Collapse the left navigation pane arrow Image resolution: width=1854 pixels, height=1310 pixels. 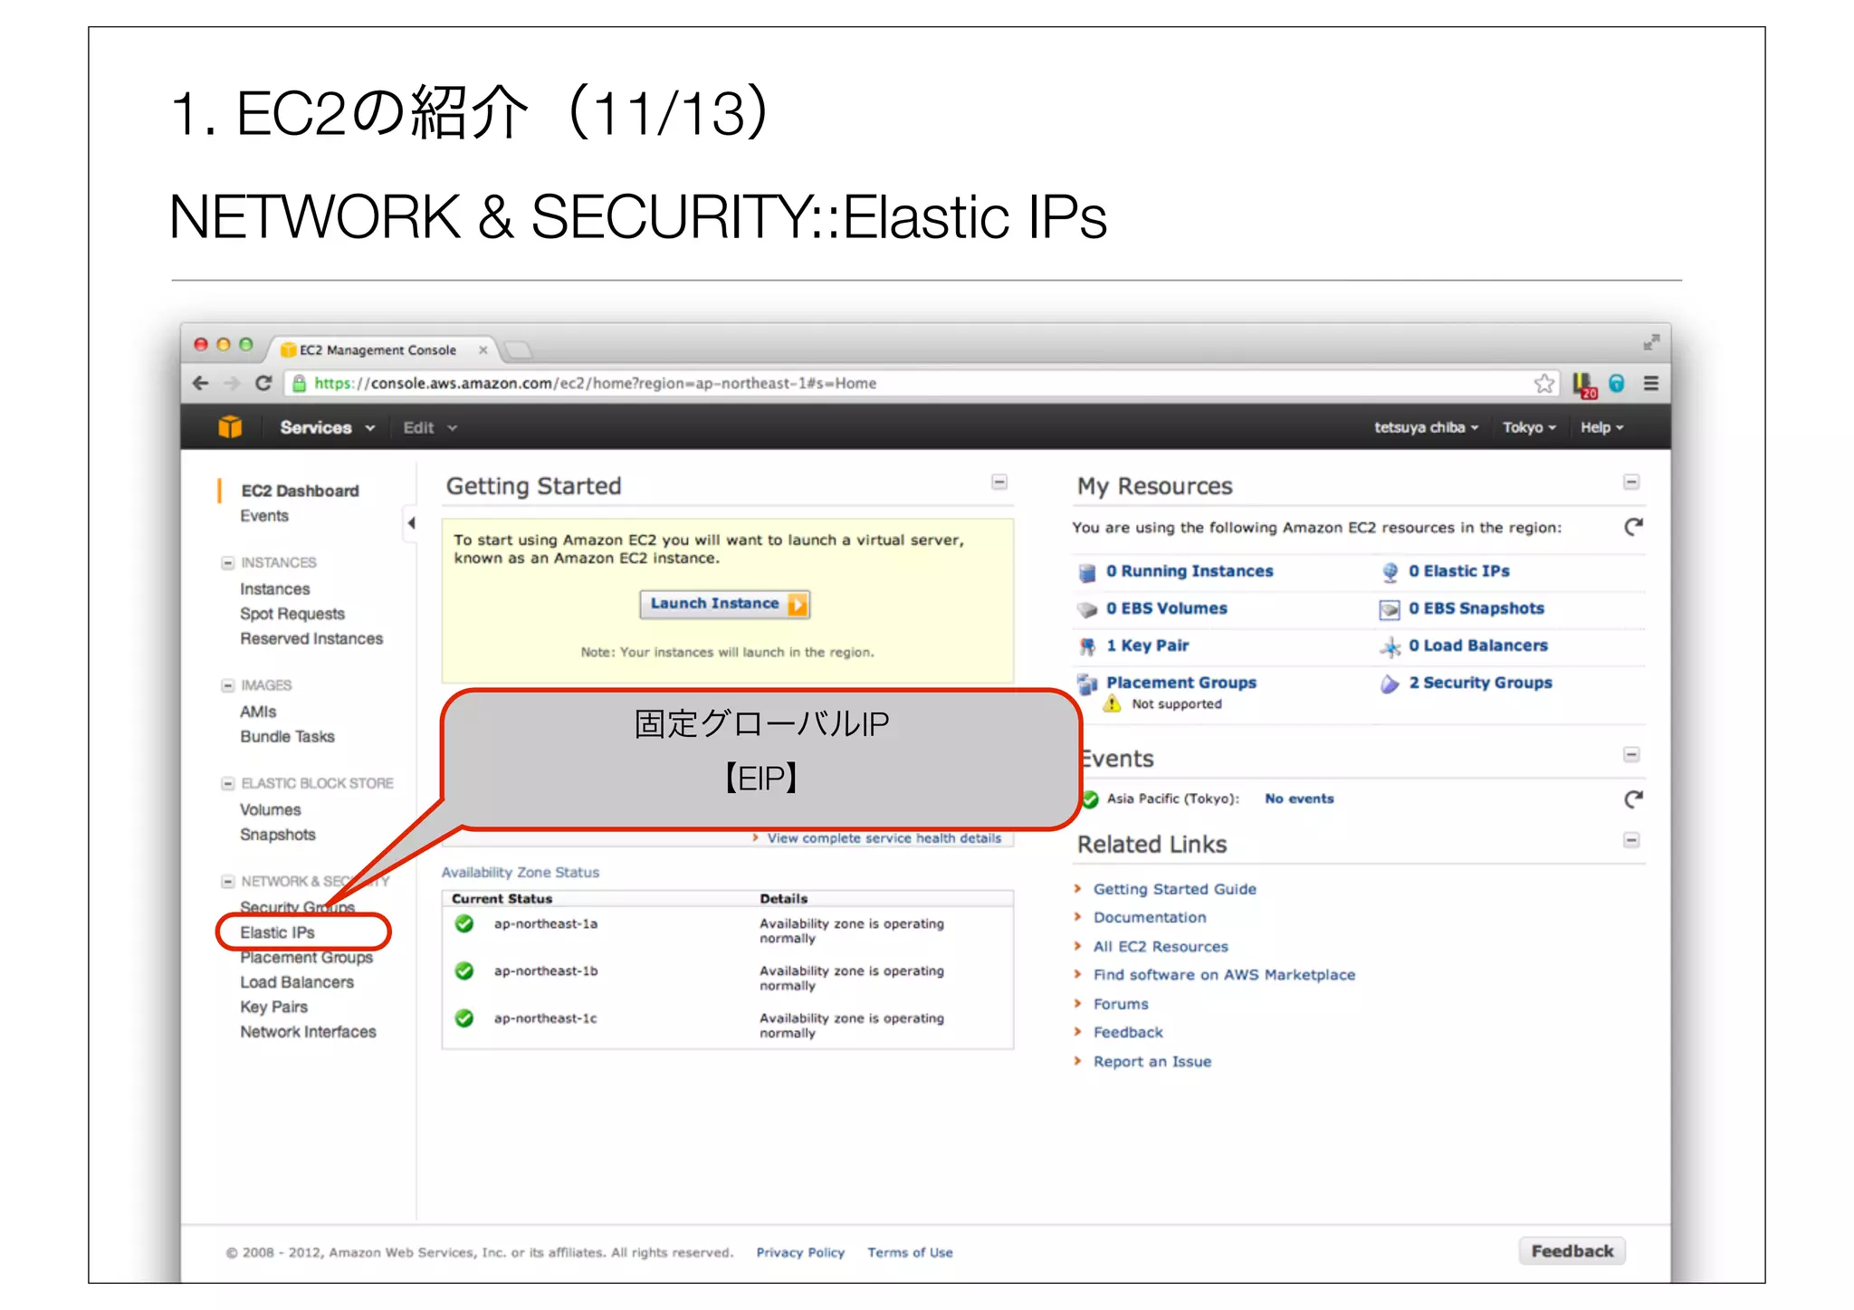[411, 522]
